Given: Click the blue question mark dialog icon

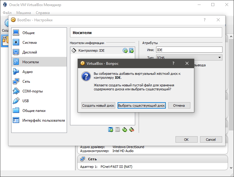Looking at the screenshot, I should click(x=86, y=76).
